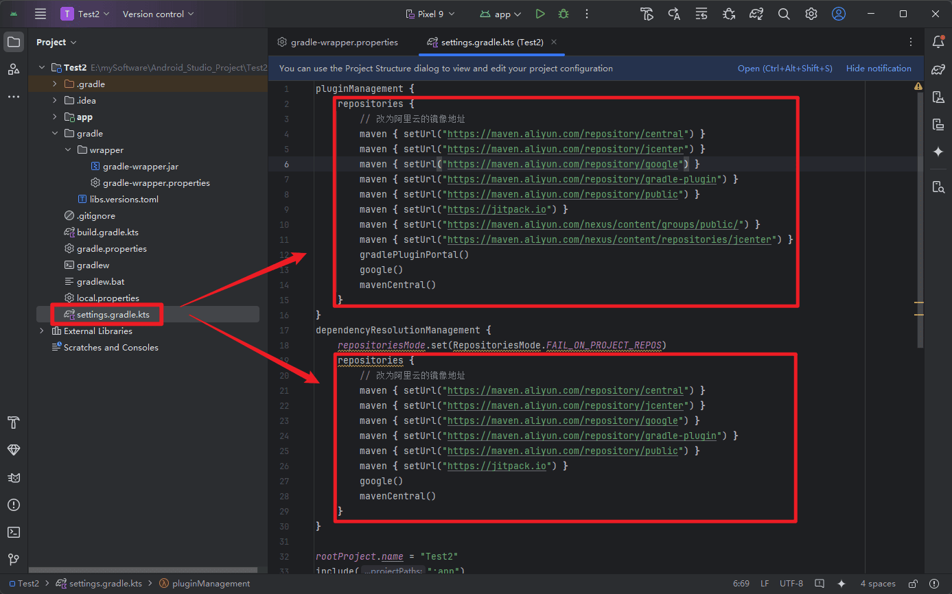Open the IDE settings gear icon

tap(811, 14)
